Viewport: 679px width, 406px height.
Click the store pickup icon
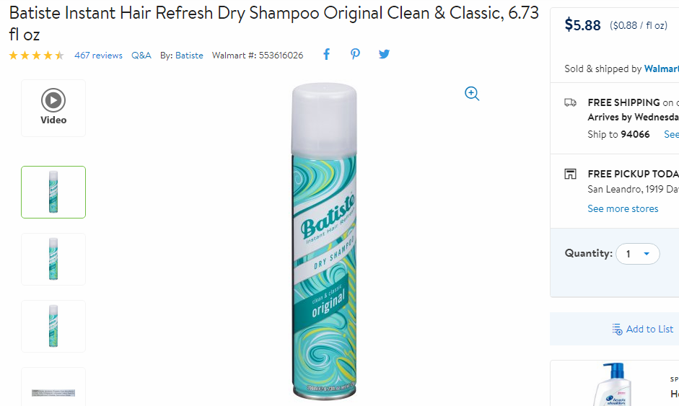(x=570, y=174)
